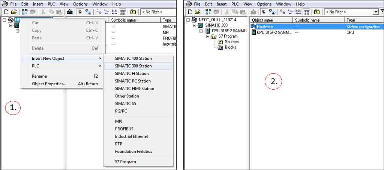Click Download icon in left window toolbar
Viewport: 384px width, 170px height.
coord(70,12)
